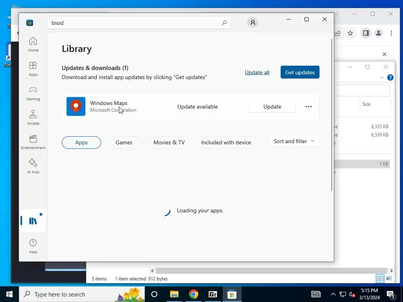The height and width of the screenshot is (302, 403).
Task: Open File Explorer from taskbar
Action: 174,294
